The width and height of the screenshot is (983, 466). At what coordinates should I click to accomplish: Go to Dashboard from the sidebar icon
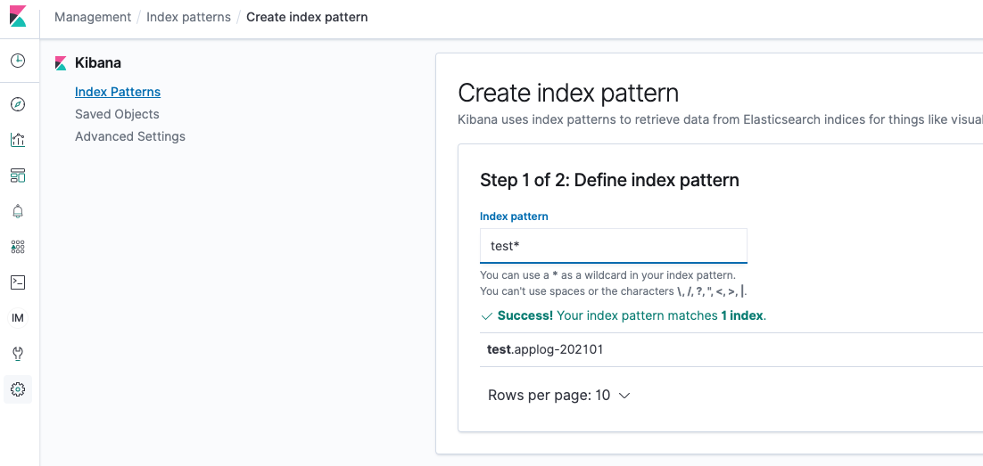(x=18, y=176)
